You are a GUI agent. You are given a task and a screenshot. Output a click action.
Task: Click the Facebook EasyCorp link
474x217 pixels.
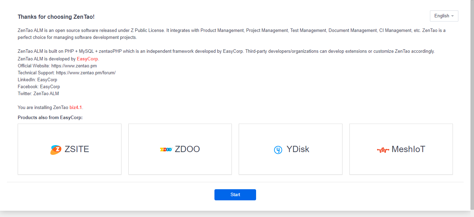[x=50, y=87]
